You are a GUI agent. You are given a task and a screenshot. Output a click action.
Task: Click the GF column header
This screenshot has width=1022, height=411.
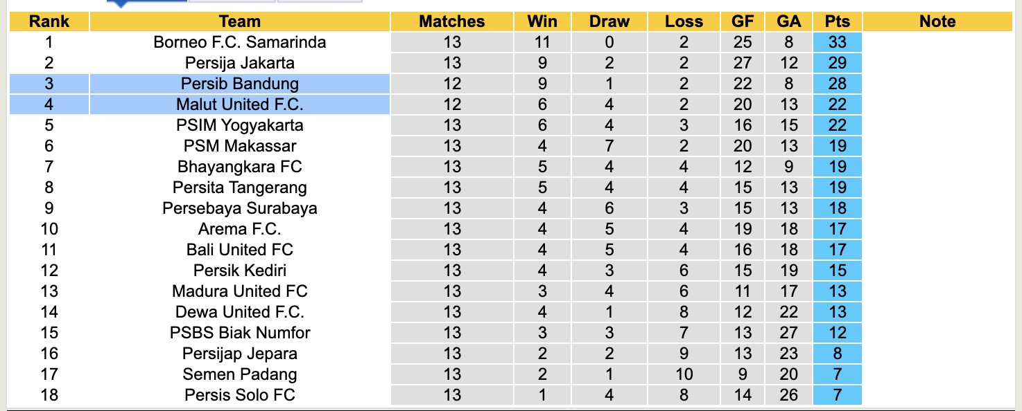743,21
